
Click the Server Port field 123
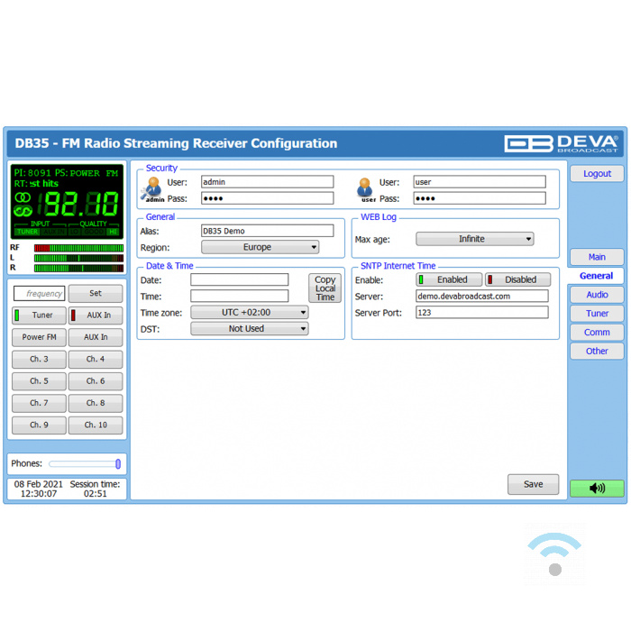481,312
